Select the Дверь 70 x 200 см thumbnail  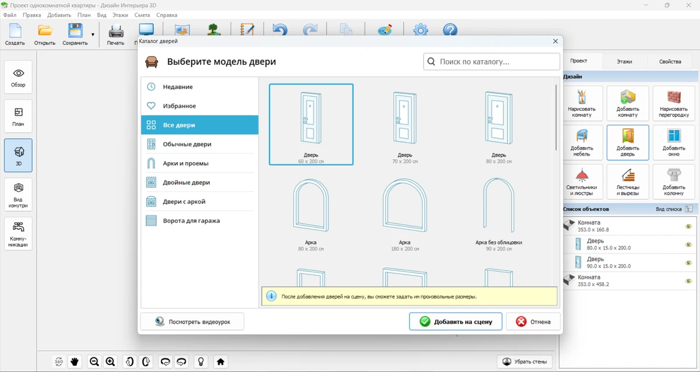pyautogui.click(x=405, y=125)
